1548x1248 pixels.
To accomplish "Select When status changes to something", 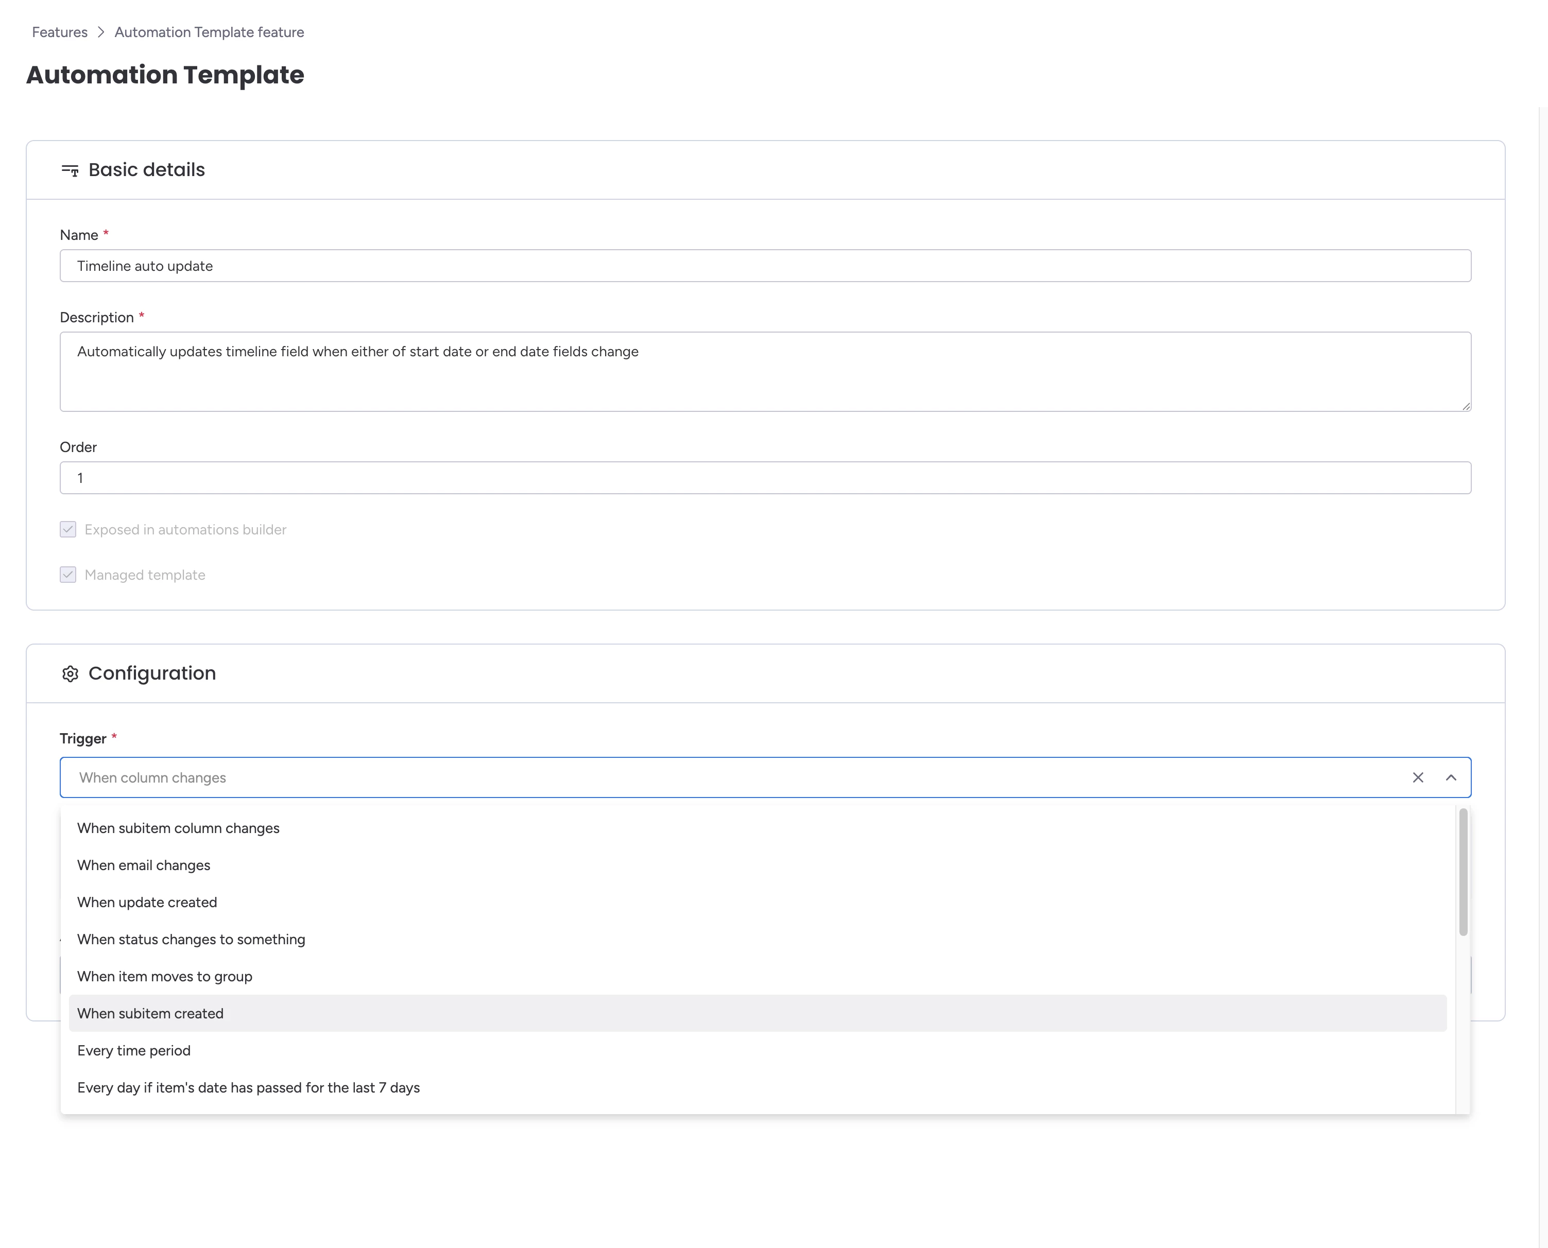I will tap(191, 939).
